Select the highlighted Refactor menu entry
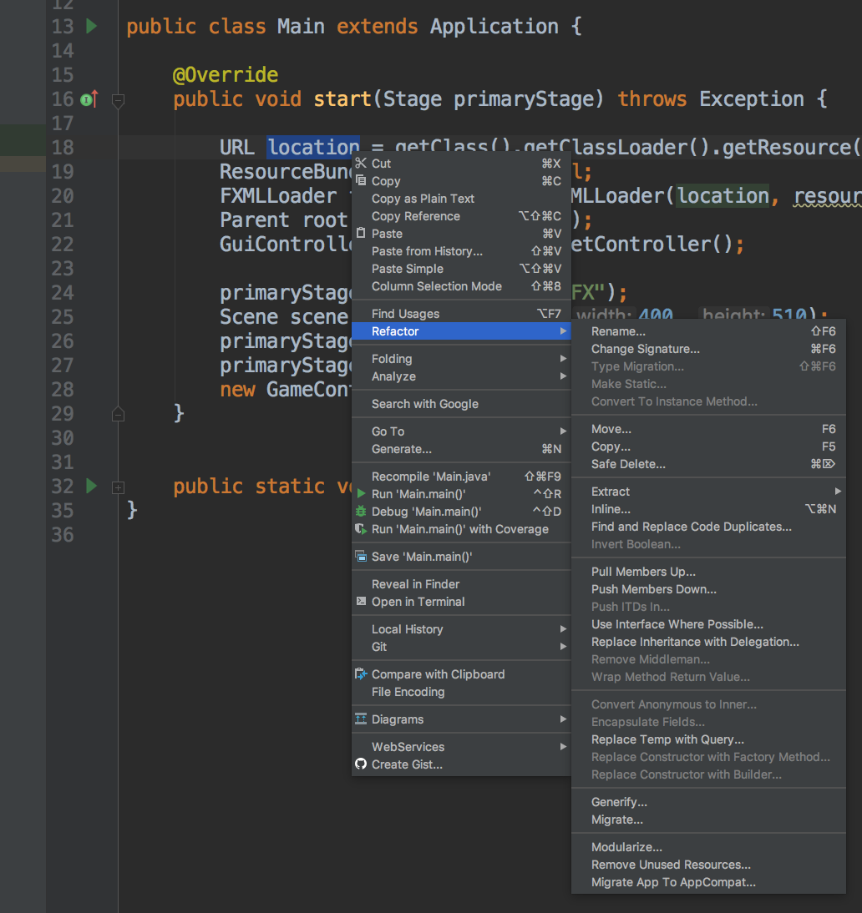862x913 pixels. (461, 330)
